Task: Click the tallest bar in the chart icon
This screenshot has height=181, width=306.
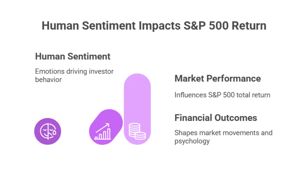Action: tap(109, 133)
